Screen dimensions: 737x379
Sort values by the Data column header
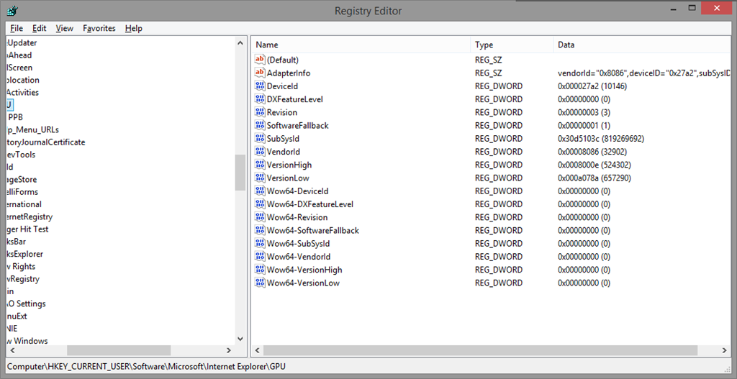coord(642,45)
